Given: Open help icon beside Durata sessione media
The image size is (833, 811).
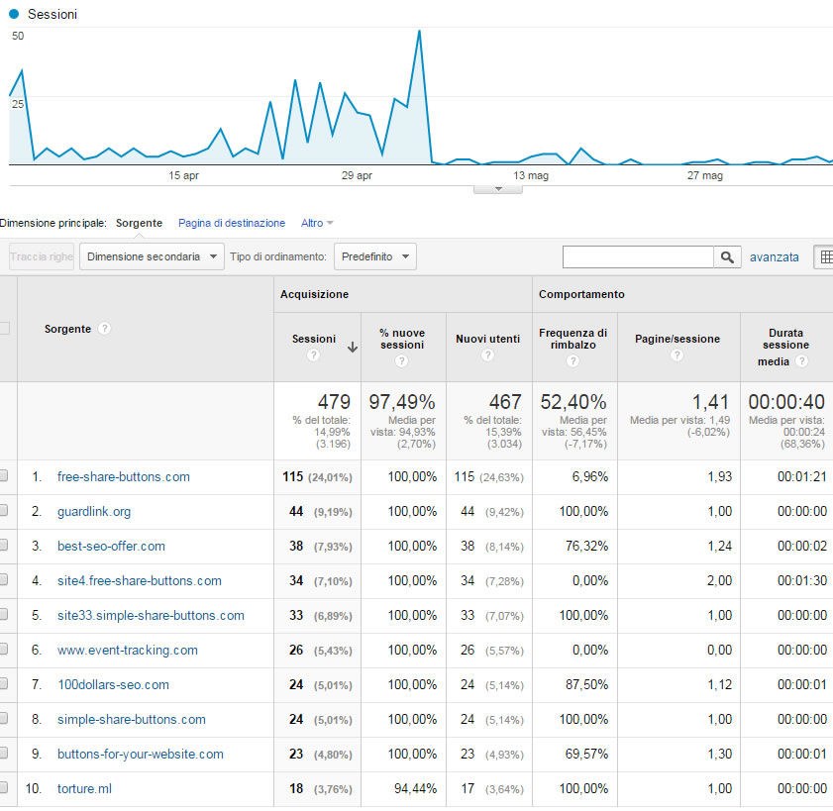Looking at the screenshot, I should click(802, 361).
